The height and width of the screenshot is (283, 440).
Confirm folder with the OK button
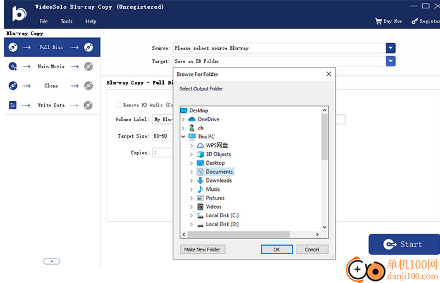(x=277, y=250)
